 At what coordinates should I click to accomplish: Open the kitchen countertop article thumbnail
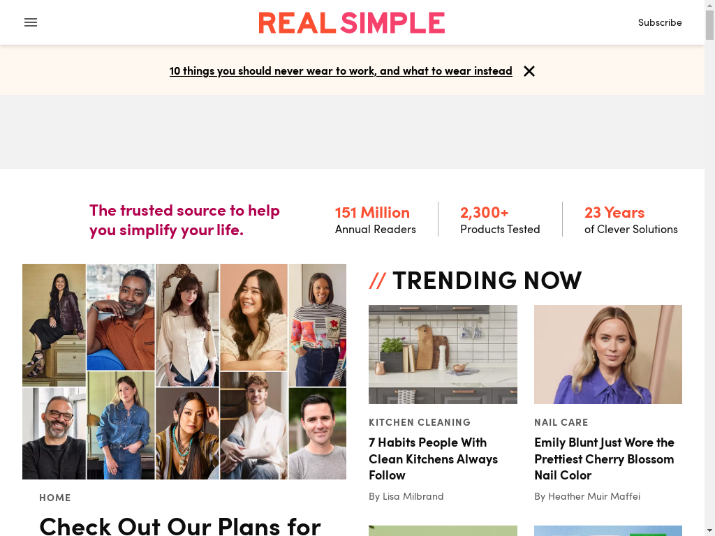tap(443, 354)
